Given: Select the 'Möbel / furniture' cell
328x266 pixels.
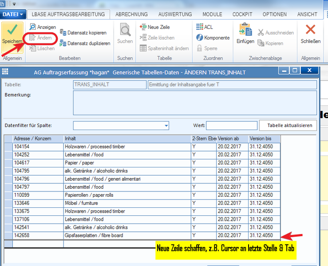Looking at the screenshot, I should click(127, 203).
